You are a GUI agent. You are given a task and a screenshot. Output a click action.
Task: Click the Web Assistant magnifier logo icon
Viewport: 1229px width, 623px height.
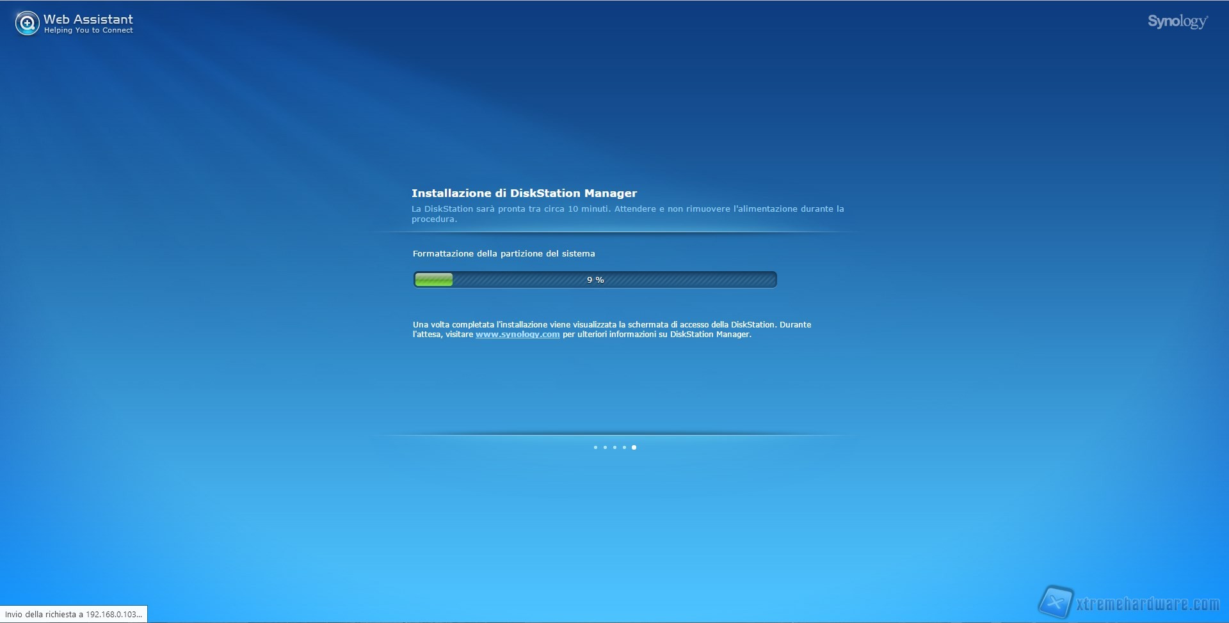coord(27,24)
